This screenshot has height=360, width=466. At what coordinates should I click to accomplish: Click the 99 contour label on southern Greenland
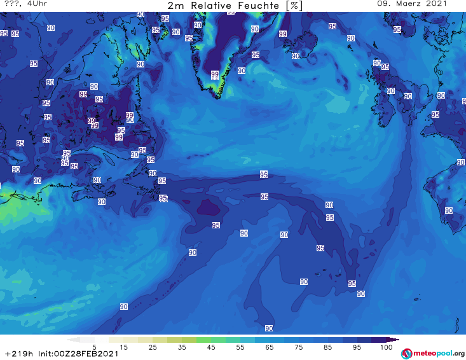(215, 74)
